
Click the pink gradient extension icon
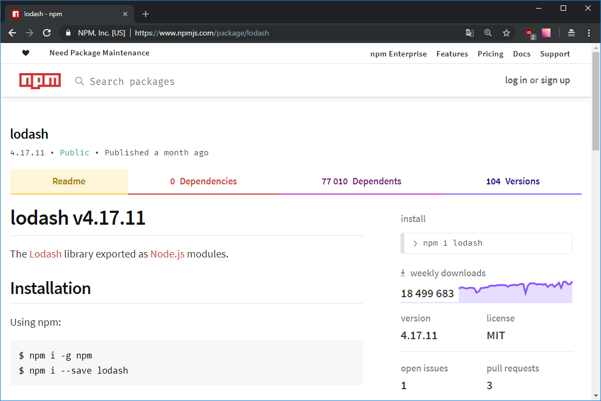coord(546,33)
